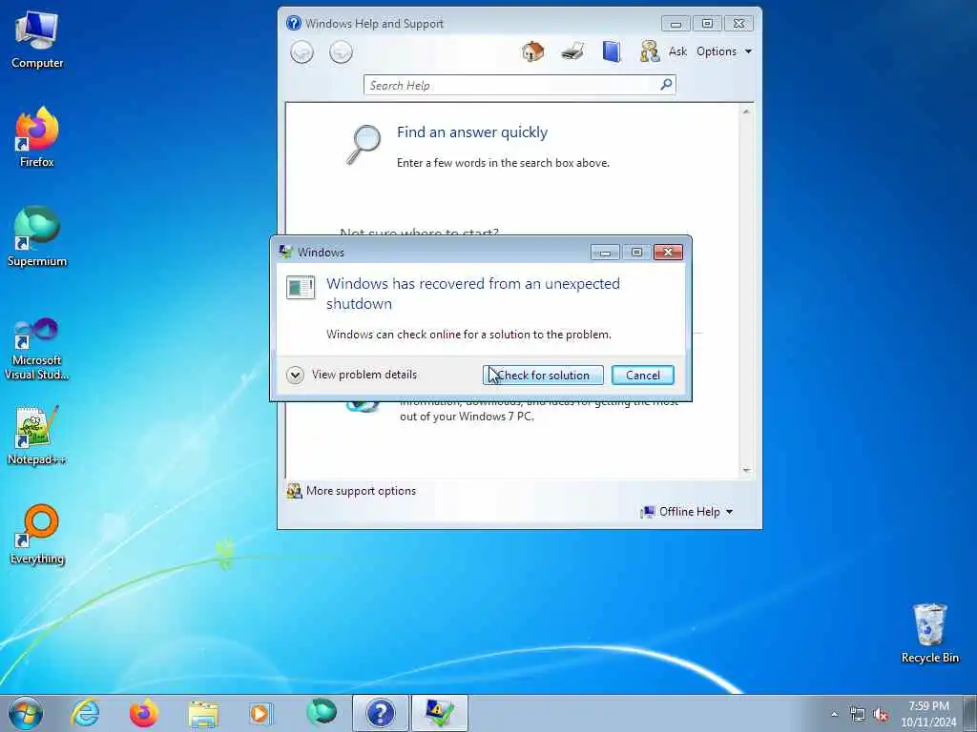The width and height of the screenshot is (977, 732).
Task: Minimize the Windows Help and Support window
Action: pos(676,24)
